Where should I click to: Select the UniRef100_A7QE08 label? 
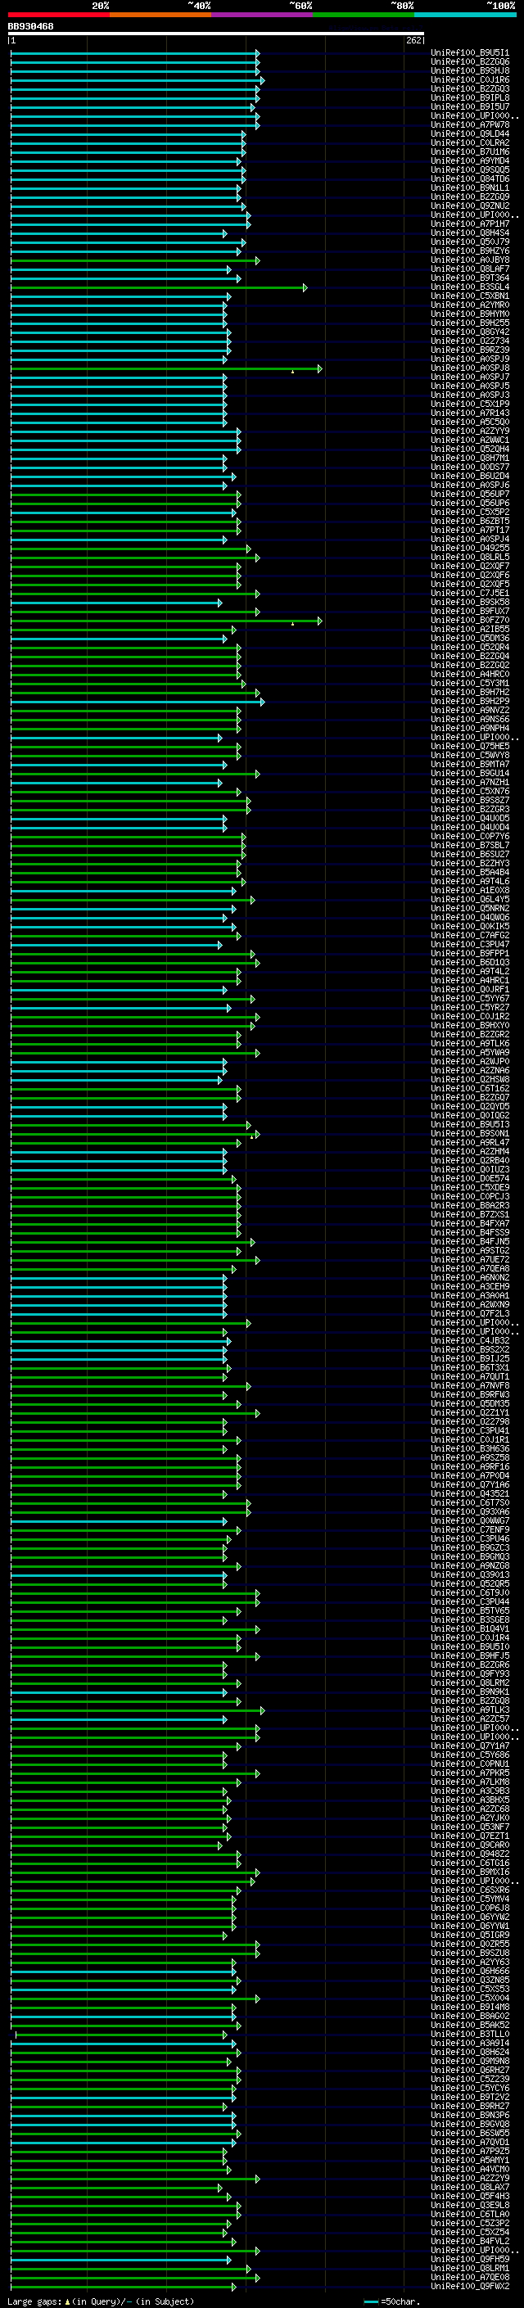[x=469, y=2277]
